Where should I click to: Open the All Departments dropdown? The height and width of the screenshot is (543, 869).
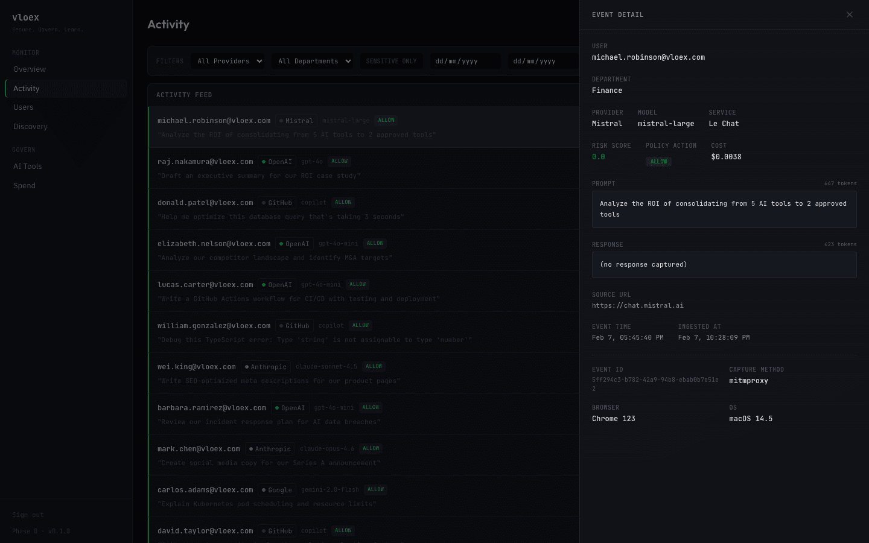[x=313, y=61]
